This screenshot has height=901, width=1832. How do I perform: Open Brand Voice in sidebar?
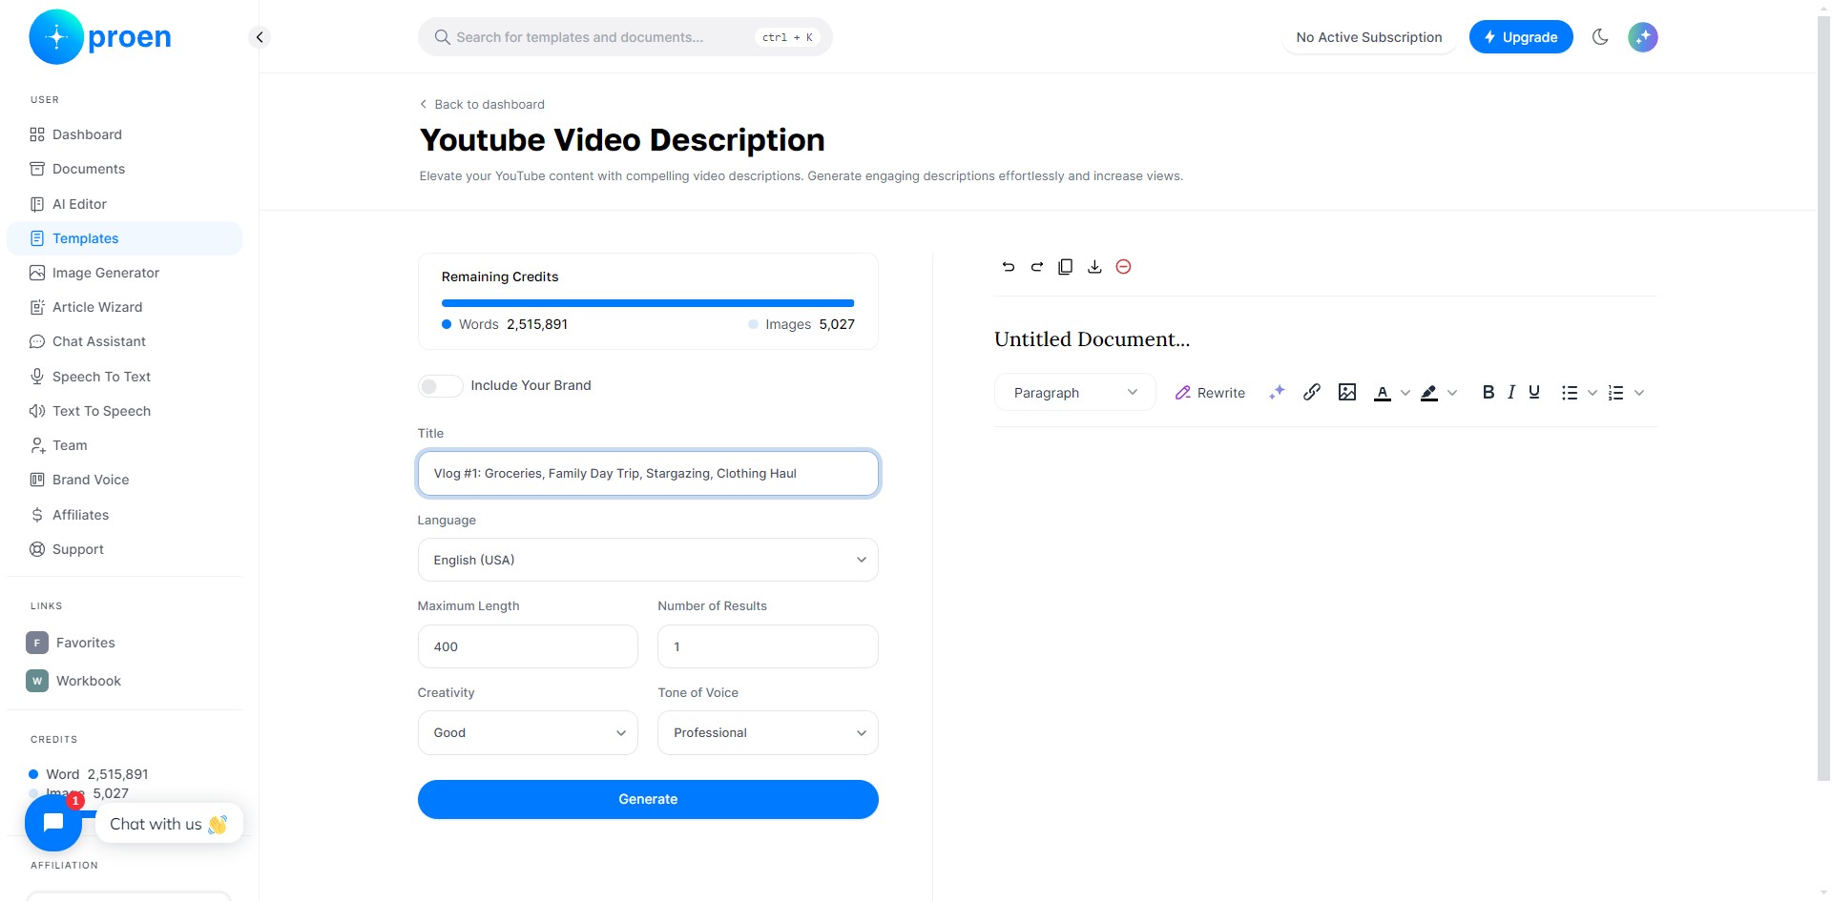(124, 480)
